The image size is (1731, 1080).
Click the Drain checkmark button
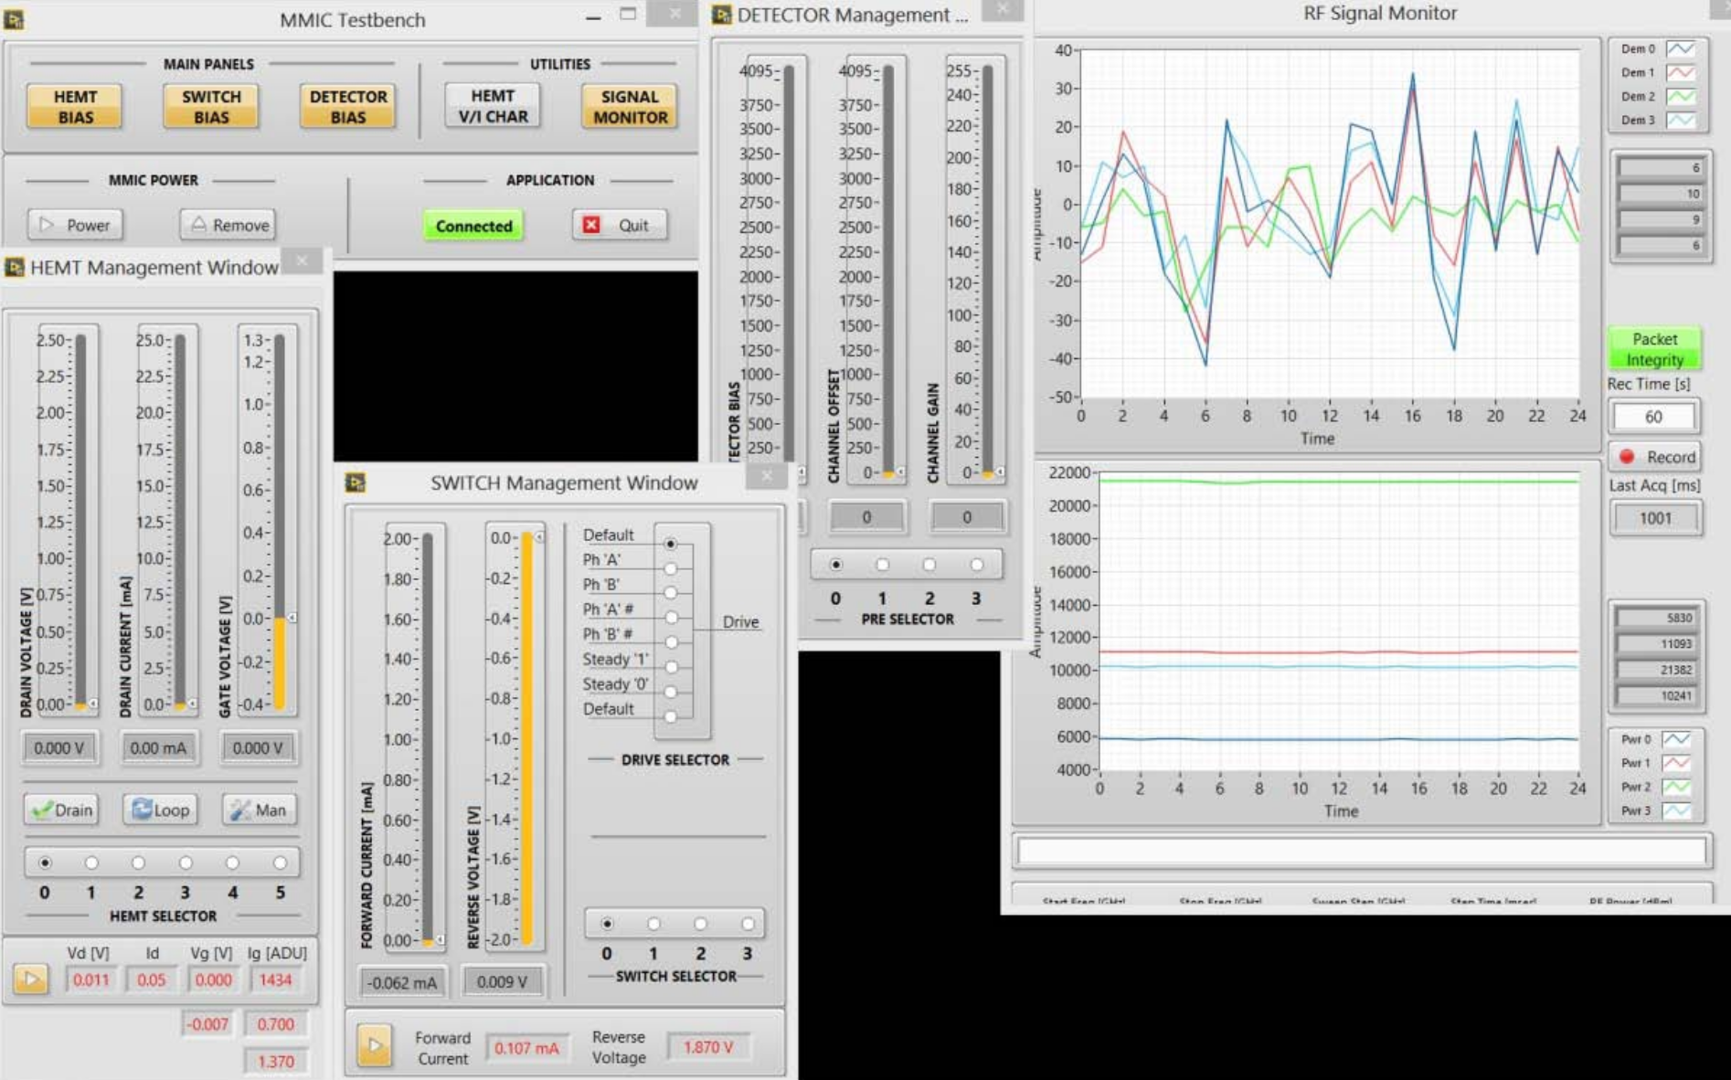point(62,810)
